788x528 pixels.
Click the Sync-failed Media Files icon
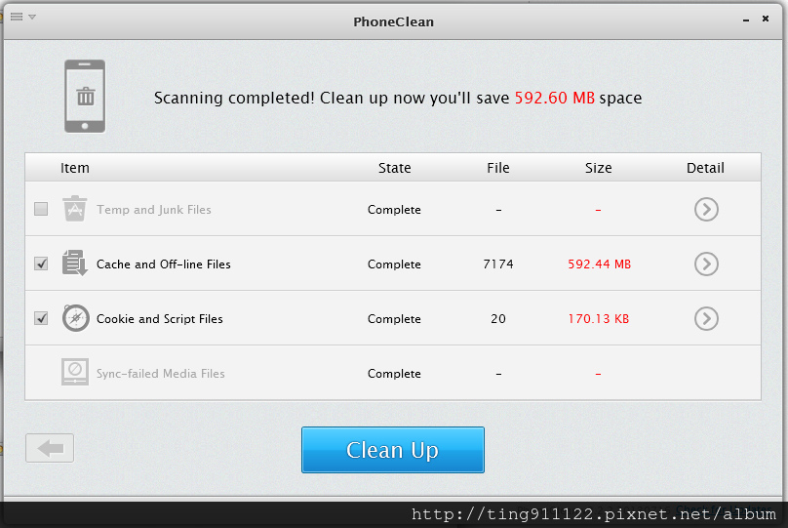point(75,372)
